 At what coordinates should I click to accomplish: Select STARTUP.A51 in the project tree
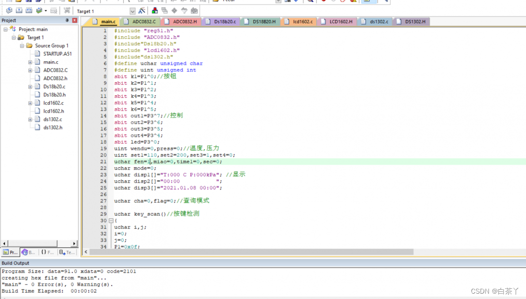57,54
